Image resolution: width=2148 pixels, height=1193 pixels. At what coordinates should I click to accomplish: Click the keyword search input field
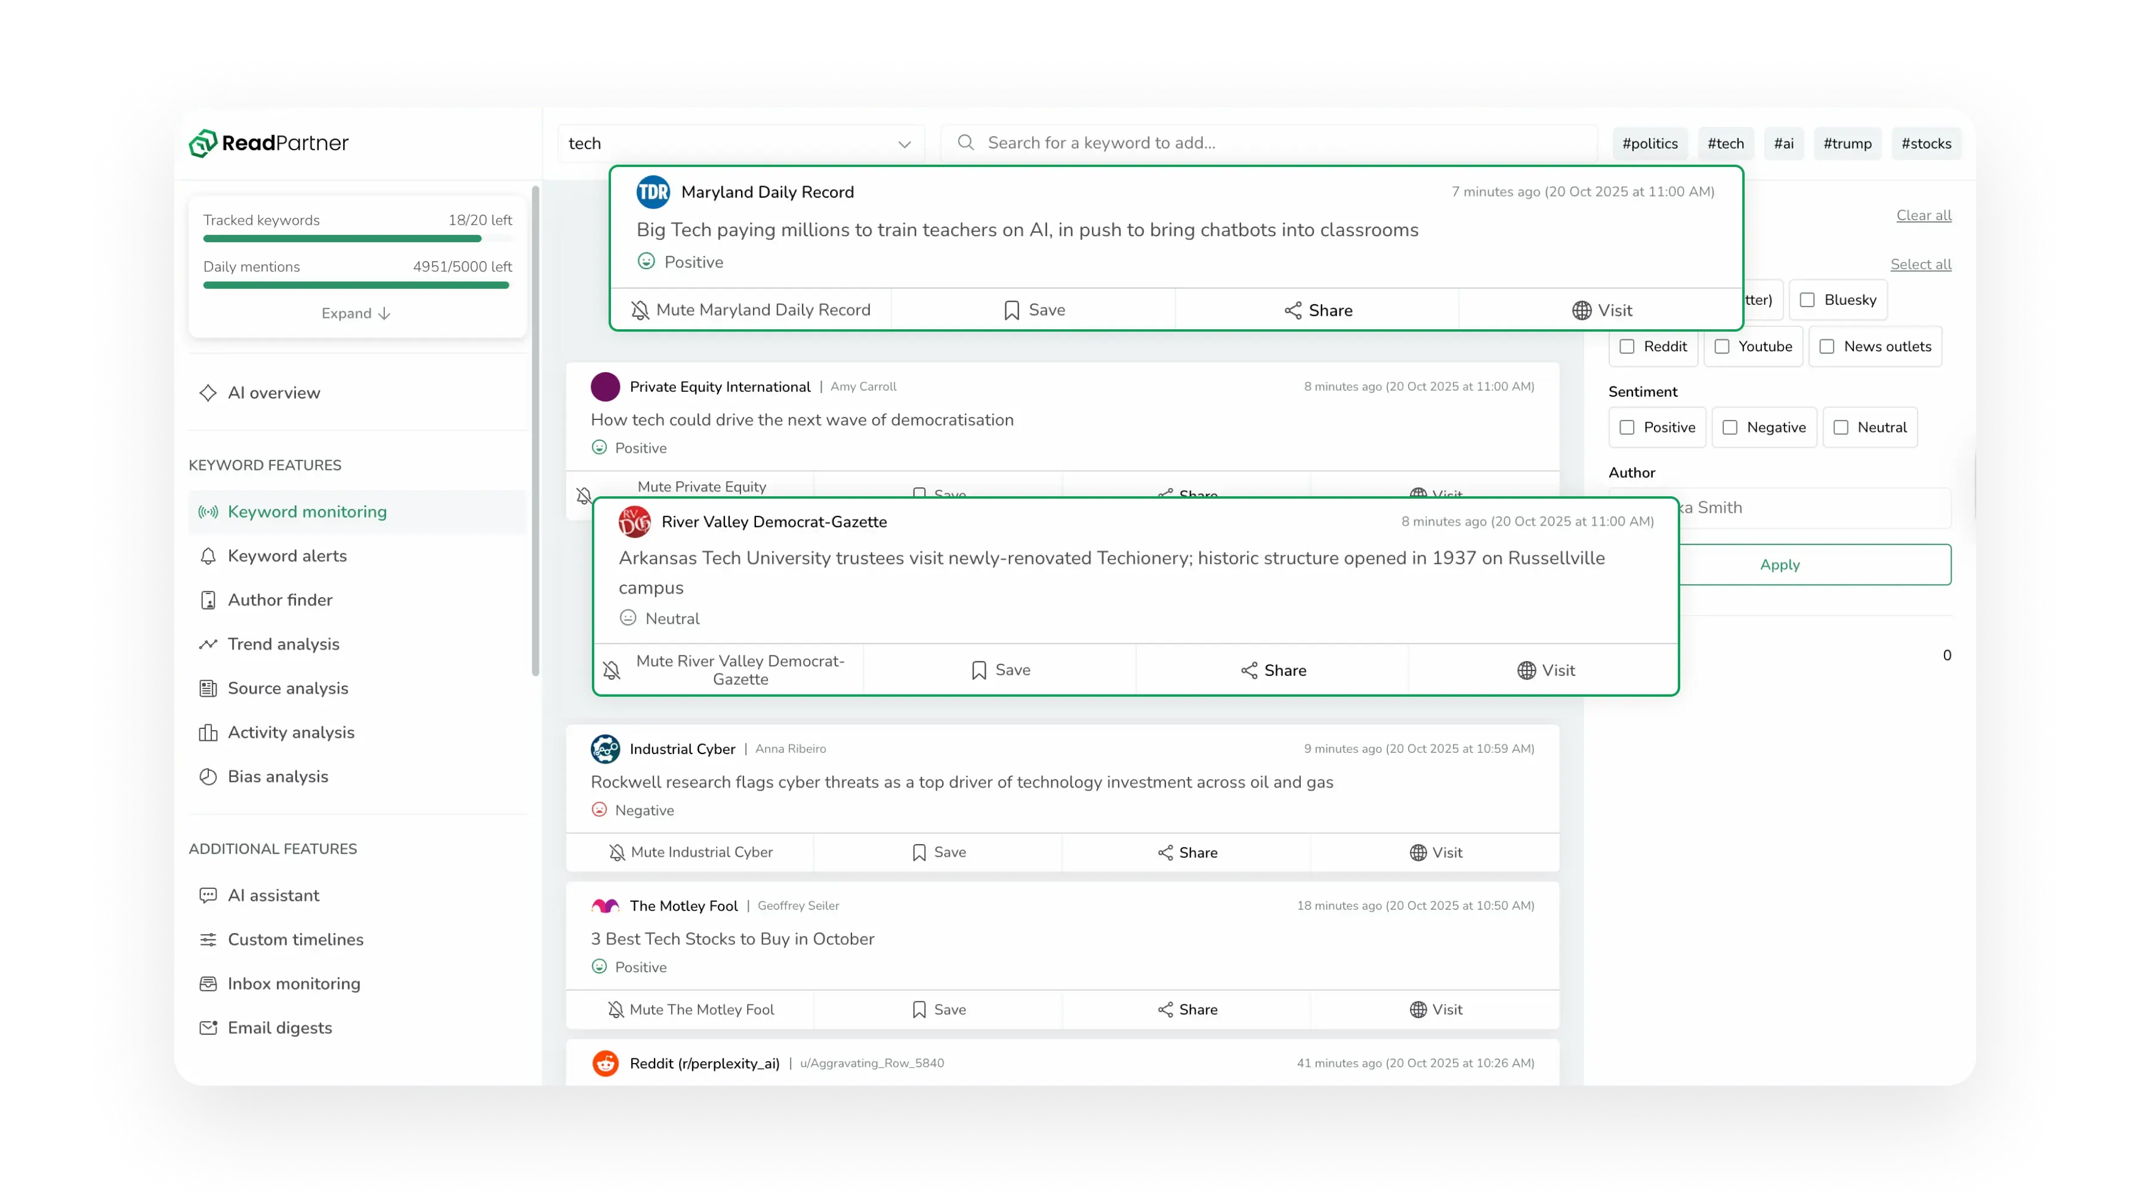point(1267,143)
